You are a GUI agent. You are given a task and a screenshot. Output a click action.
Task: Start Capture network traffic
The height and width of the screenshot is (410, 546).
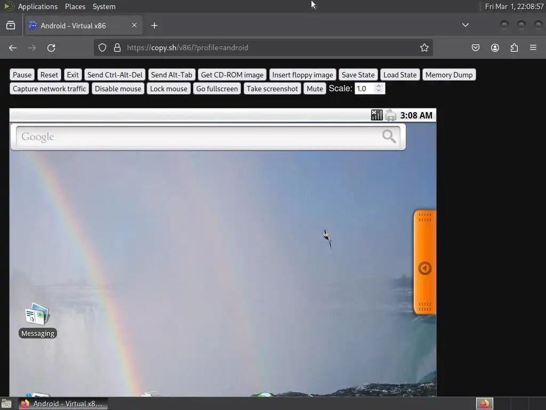pos(50,89)
